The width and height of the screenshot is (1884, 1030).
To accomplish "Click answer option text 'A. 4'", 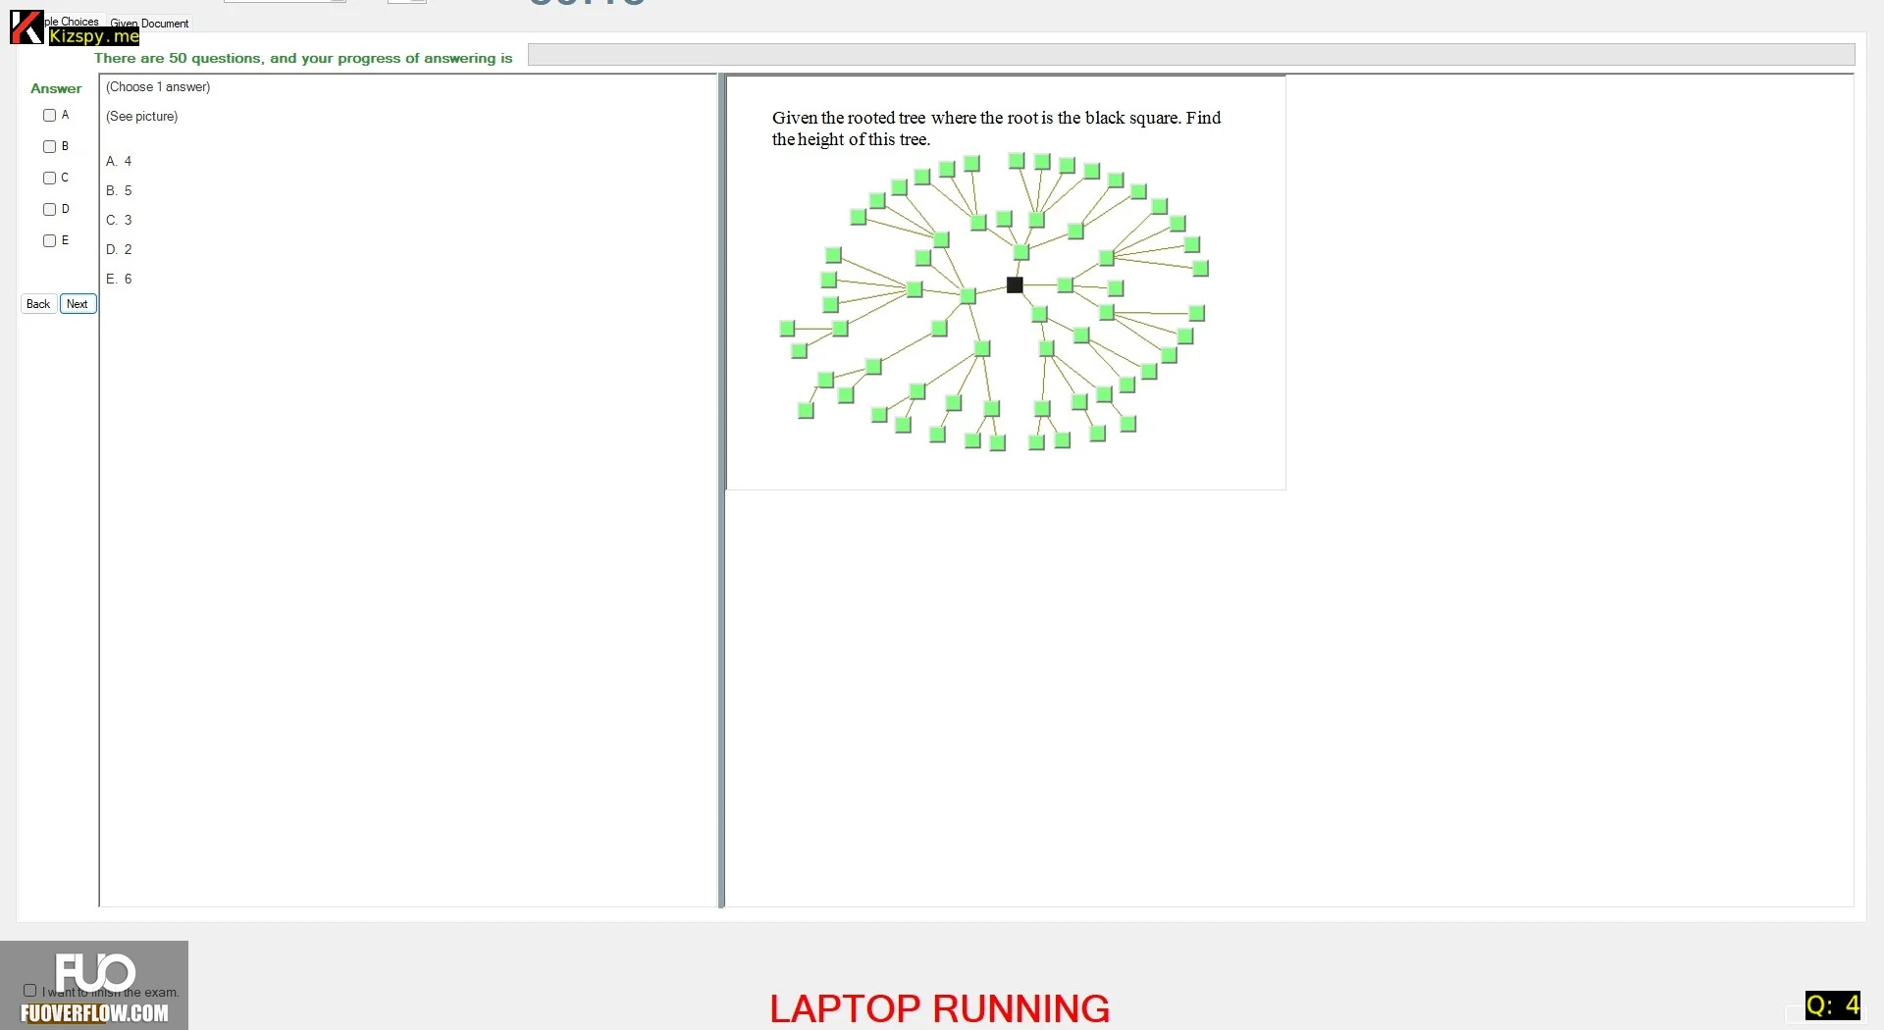I will click(x=119, y=161).
